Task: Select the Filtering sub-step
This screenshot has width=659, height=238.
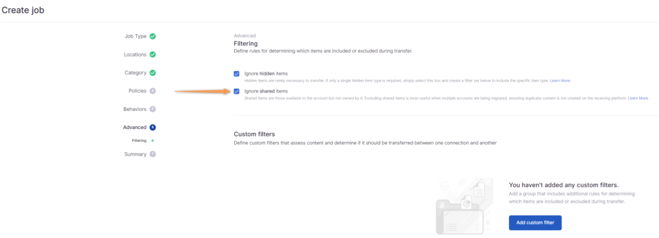Action: click(x=139, y=141)
